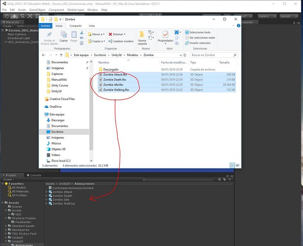This screenshot has height=246, width=303.
Task: Go up one folder level arrow
Action: (61, 55)
